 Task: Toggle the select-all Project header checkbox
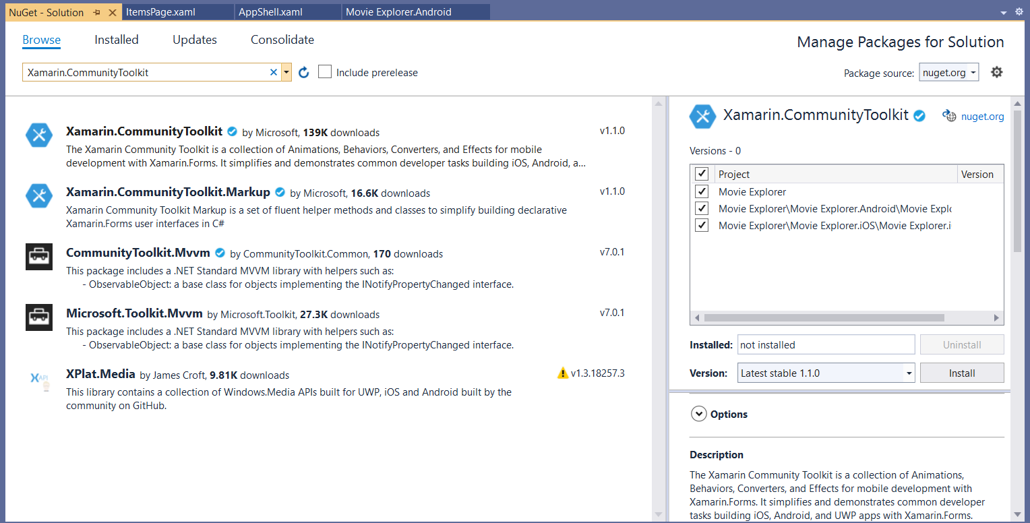702,174
